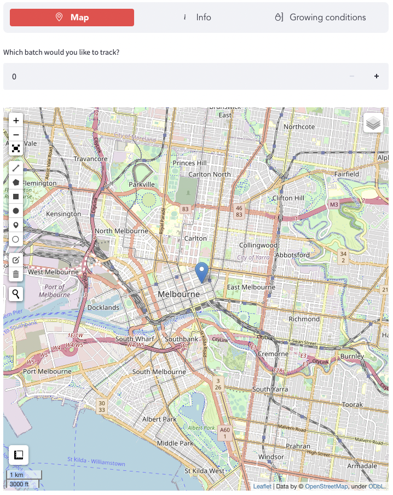Click the 'Travancore' map label
393x495 pixels.
[x=90, y=159]
